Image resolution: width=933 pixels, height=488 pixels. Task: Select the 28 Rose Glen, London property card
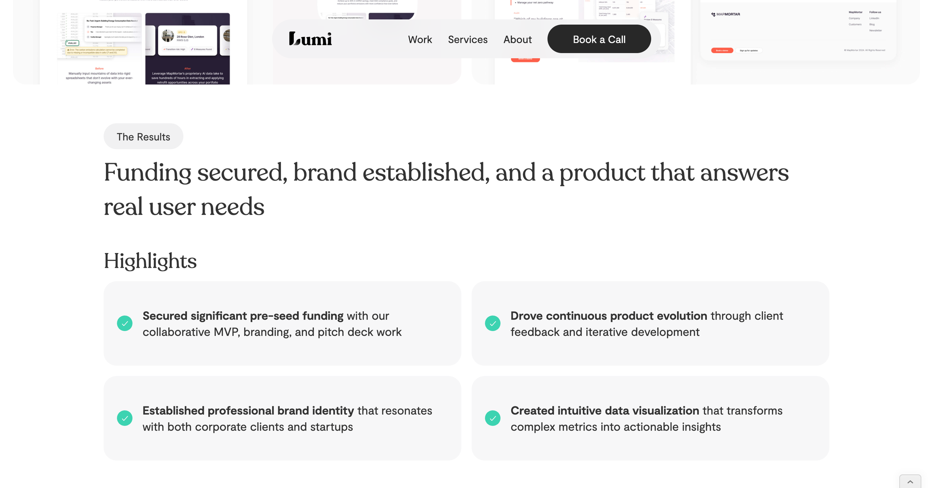coord(187,40)
